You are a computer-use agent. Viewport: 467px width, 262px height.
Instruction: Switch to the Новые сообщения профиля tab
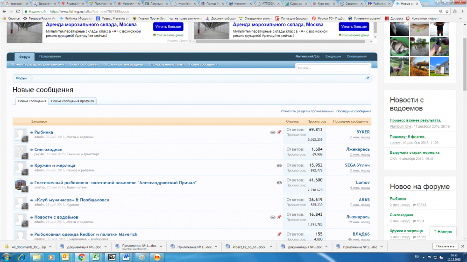coord(73,101)
